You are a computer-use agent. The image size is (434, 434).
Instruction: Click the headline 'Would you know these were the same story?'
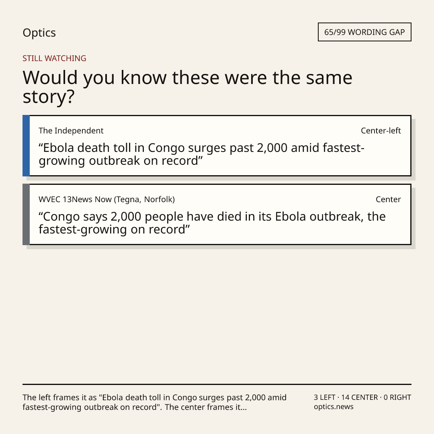coord(187,87)
